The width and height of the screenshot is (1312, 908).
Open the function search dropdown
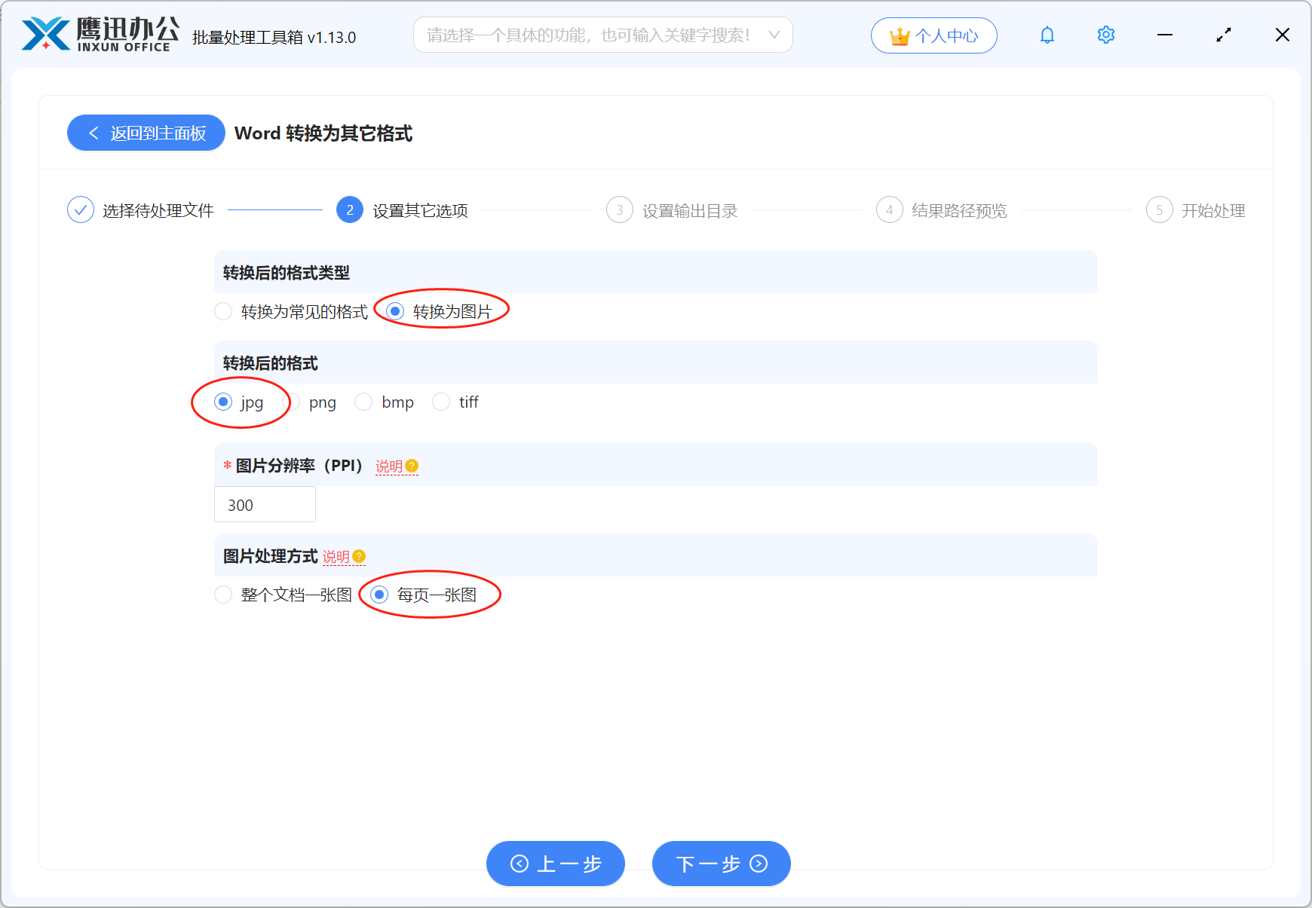pos(602,35)
